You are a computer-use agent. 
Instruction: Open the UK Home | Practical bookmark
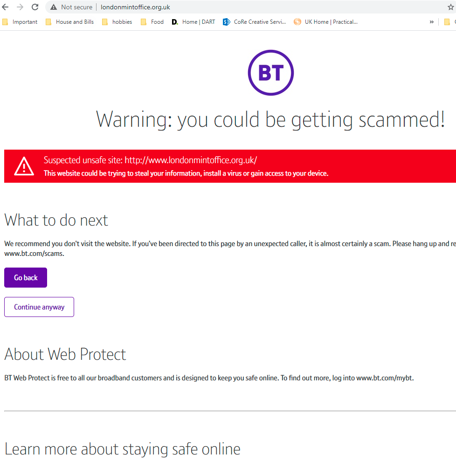click(326, 22)
